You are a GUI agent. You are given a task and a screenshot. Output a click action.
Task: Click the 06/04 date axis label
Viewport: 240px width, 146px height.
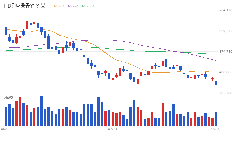tap(6, 129)
